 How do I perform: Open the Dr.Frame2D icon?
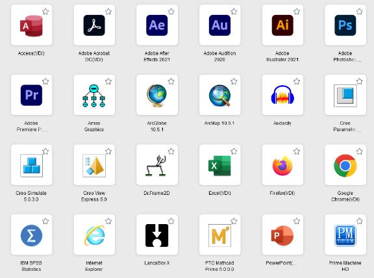pos(156,166)
